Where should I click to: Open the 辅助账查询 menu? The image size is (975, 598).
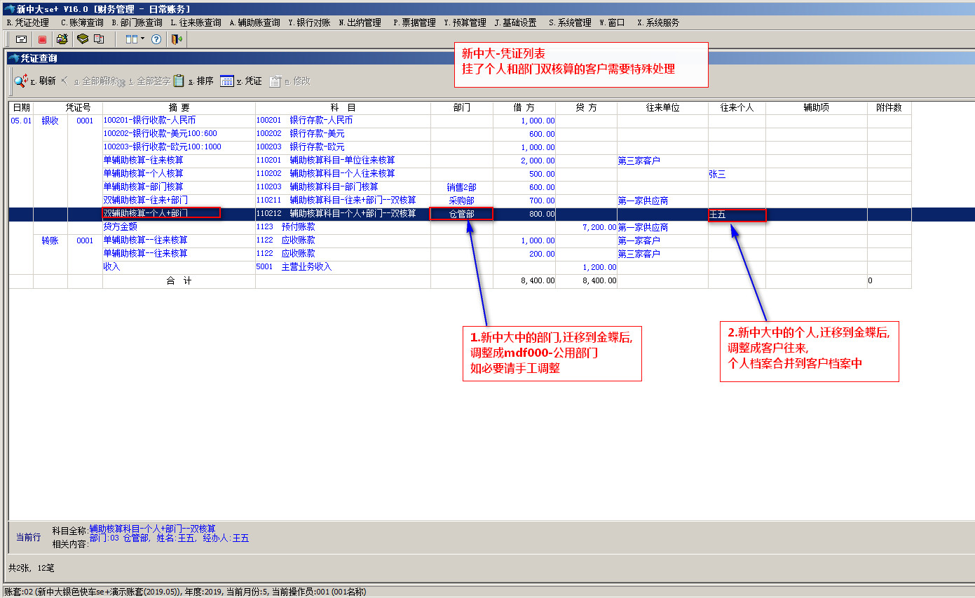pyautogui.click(x=254, y=22)
